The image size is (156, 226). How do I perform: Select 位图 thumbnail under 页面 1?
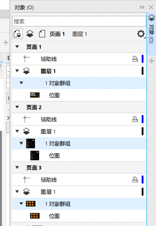35,95
